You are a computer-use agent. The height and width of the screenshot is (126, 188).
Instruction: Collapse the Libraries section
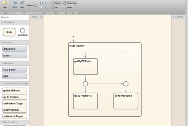[x=2, y=42]
